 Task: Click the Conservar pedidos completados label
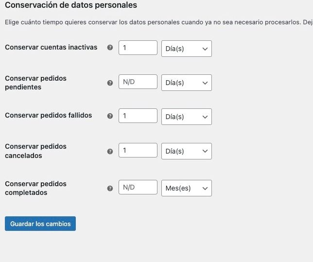[36, 188]
